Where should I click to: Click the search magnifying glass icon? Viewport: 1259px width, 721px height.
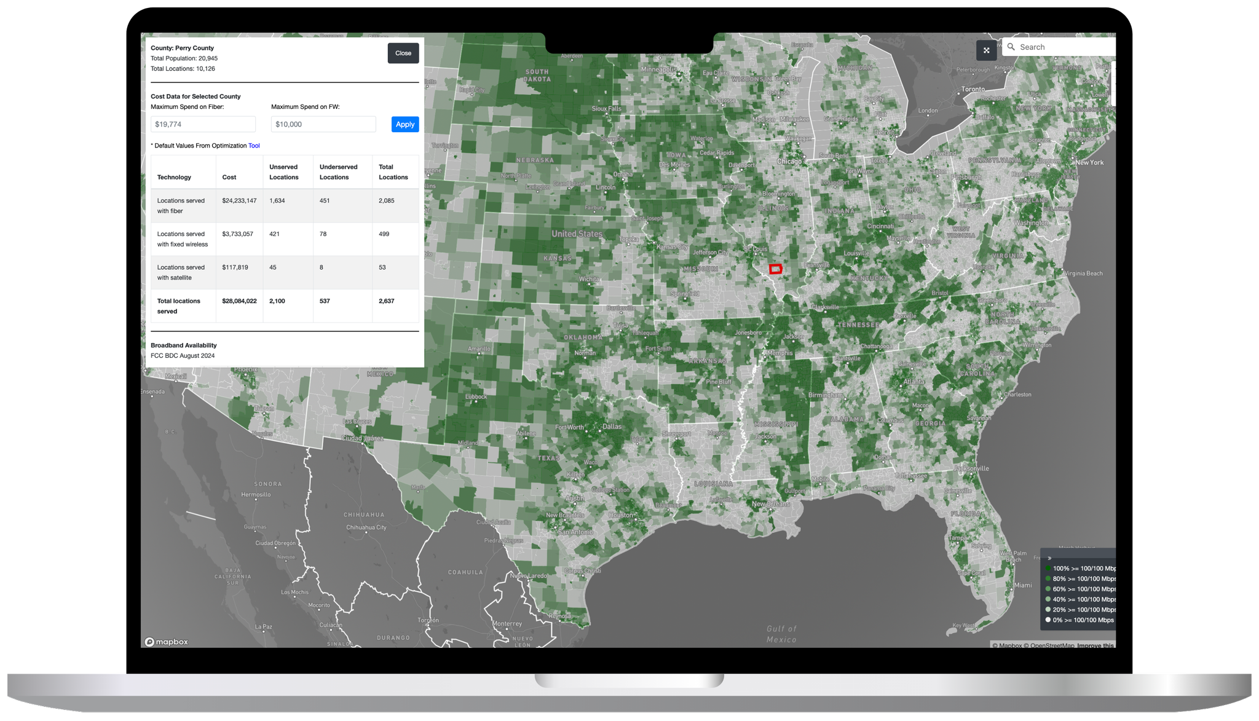[x=1011, y=47]
